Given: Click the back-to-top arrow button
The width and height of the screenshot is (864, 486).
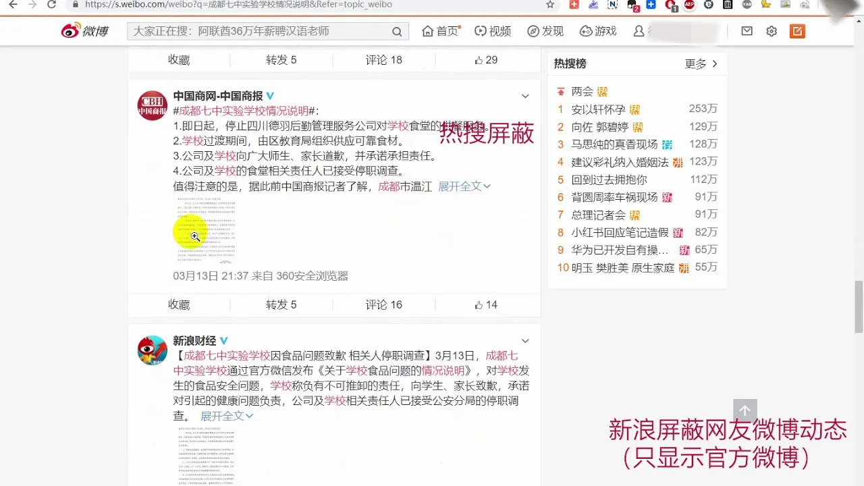Looking at the screenshot, I should (x=745, y=410).
